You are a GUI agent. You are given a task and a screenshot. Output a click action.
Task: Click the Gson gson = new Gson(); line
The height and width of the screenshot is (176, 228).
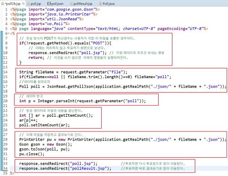pos(46,145)
